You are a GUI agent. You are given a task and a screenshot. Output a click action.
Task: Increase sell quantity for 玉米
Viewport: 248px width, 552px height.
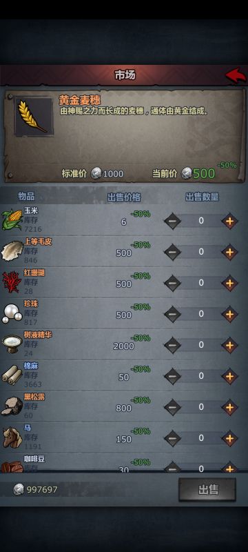tap(229, 221)
